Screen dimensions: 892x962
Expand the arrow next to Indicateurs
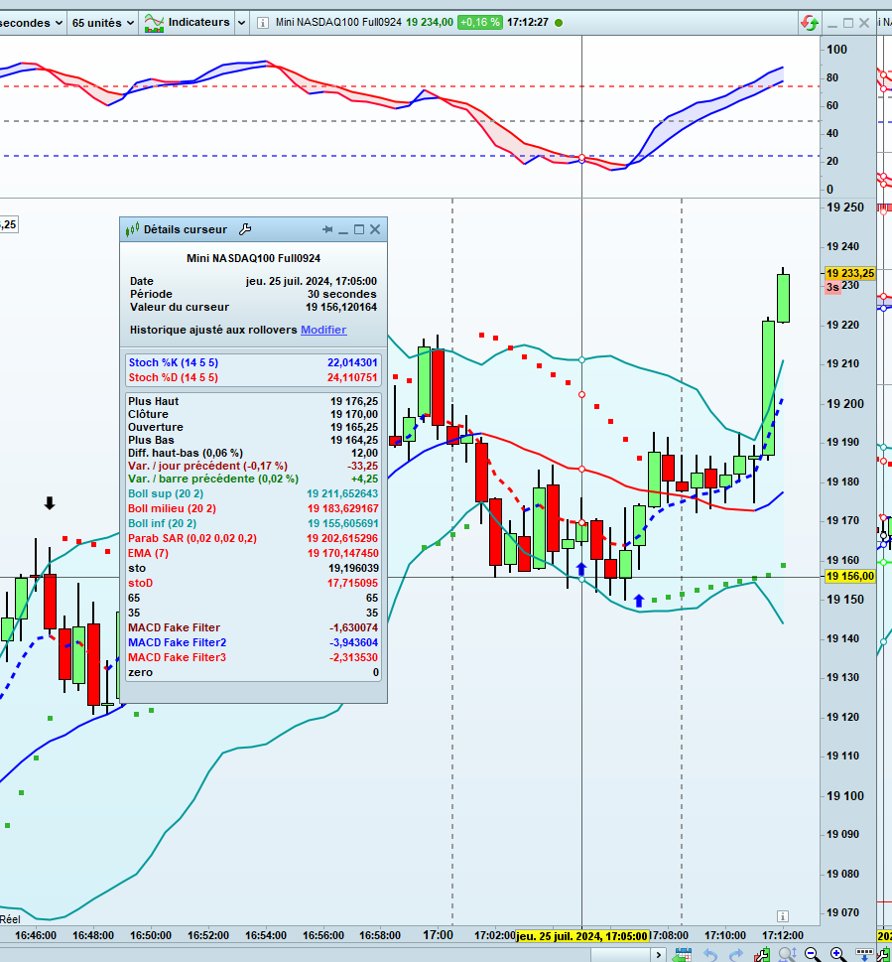[241, 23]
